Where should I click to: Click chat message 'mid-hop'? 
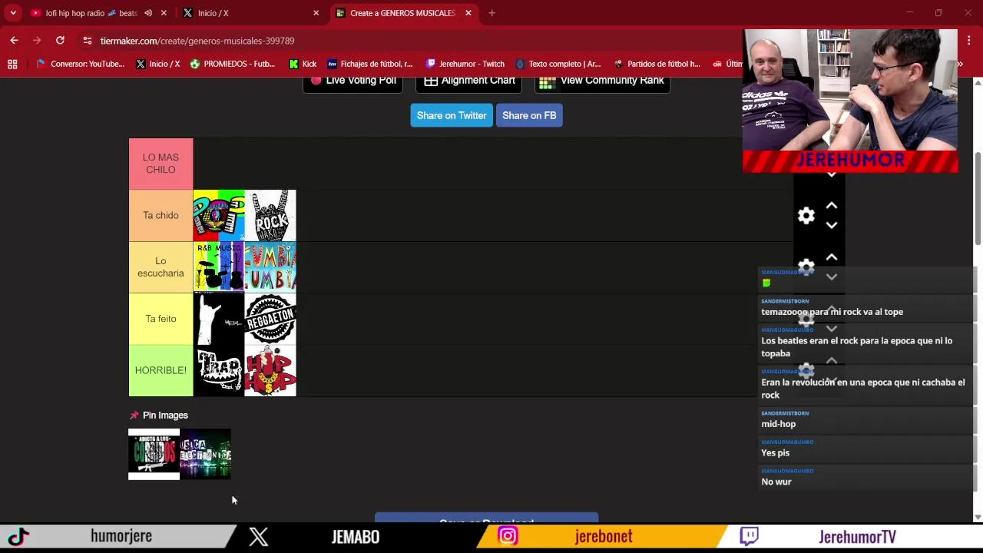click(778, 424)
